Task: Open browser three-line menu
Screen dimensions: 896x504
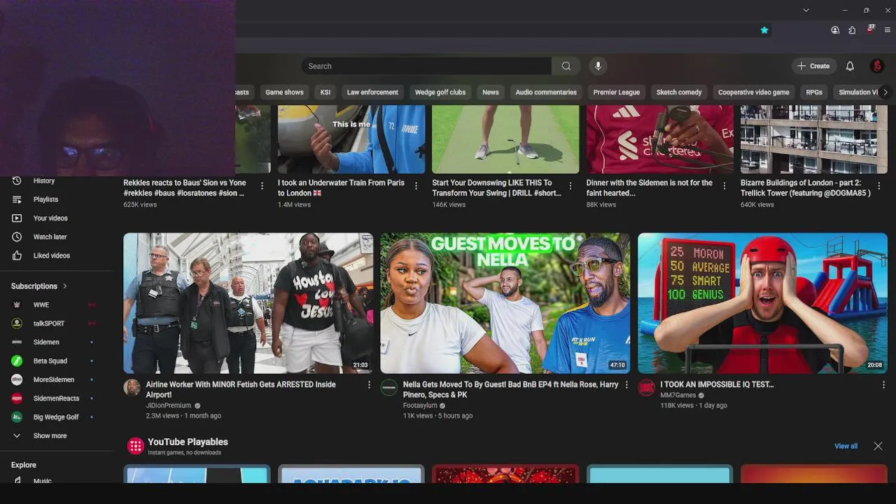Action: [x=888, y=30]
